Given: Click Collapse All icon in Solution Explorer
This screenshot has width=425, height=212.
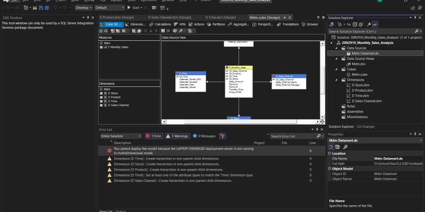Looking at the screenshot, I should [355, 24].
